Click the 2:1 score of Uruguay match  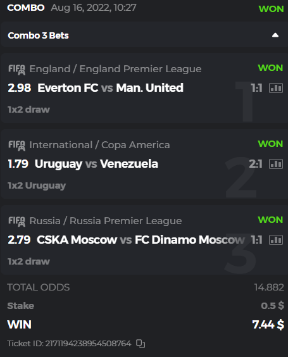256,164
